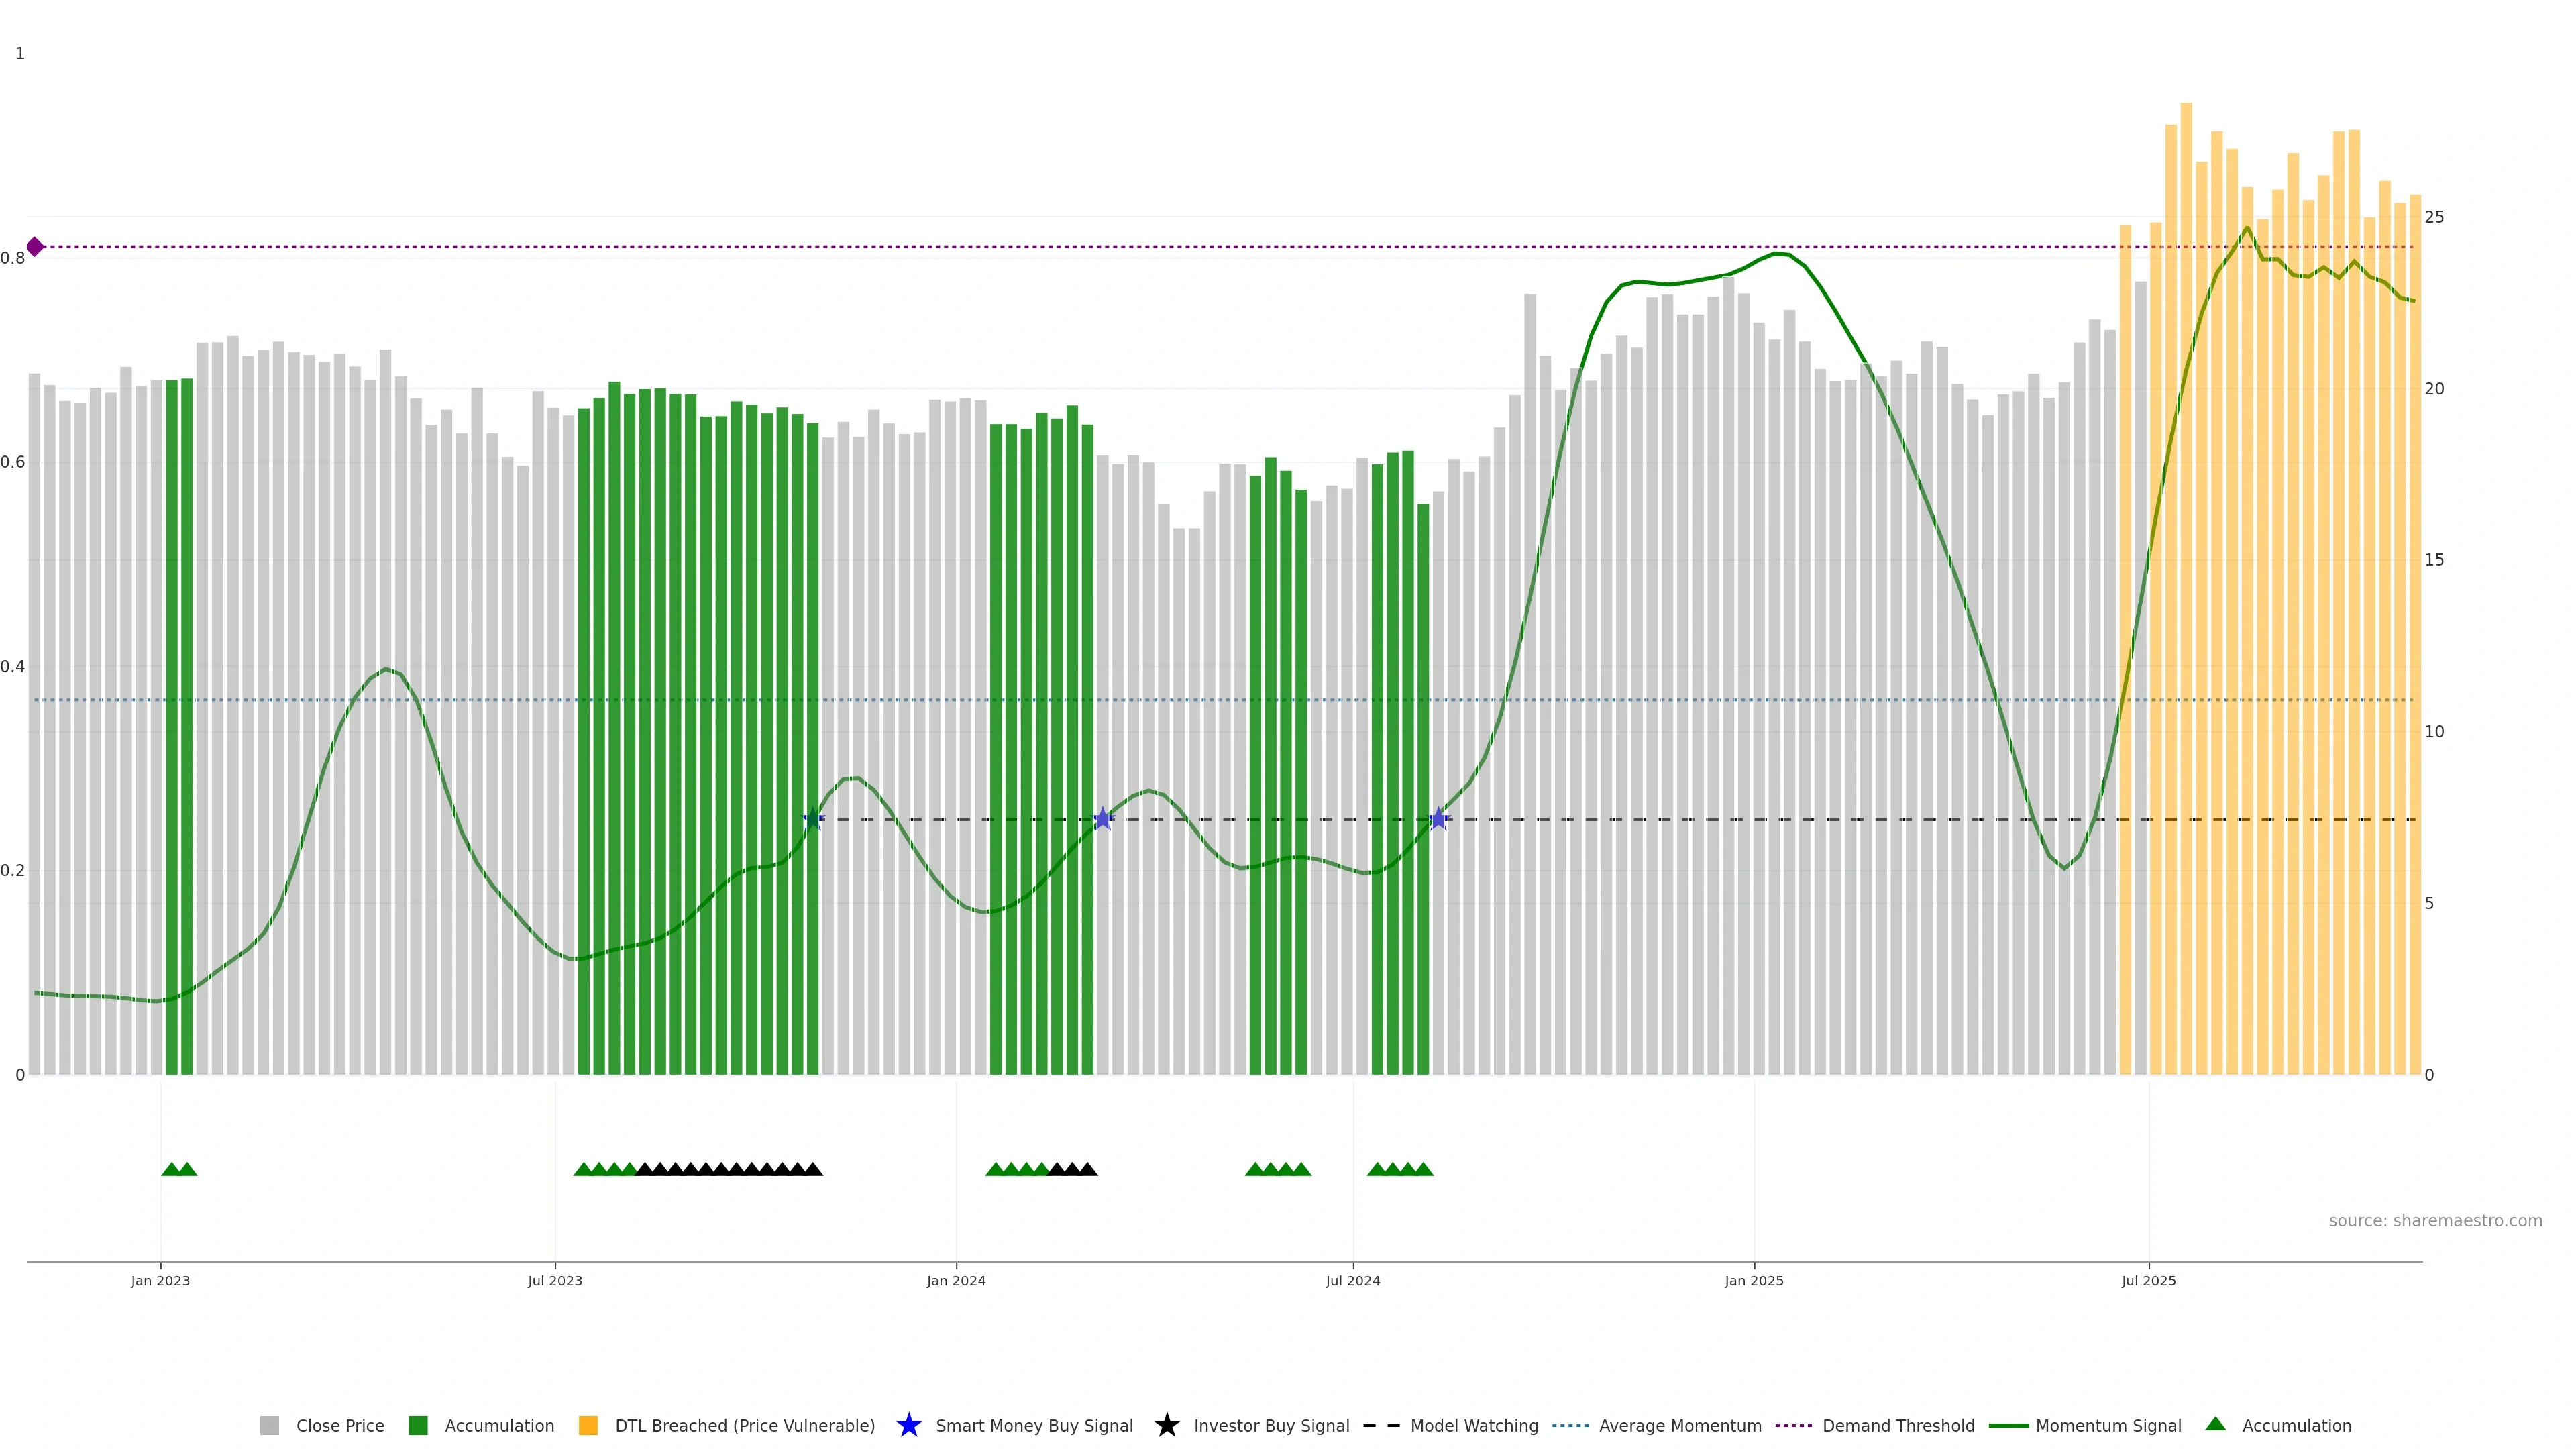2576x1449 pixels.
Task: Toggle Demand Threshold legend item
Action: (x=1897, y=1425)
